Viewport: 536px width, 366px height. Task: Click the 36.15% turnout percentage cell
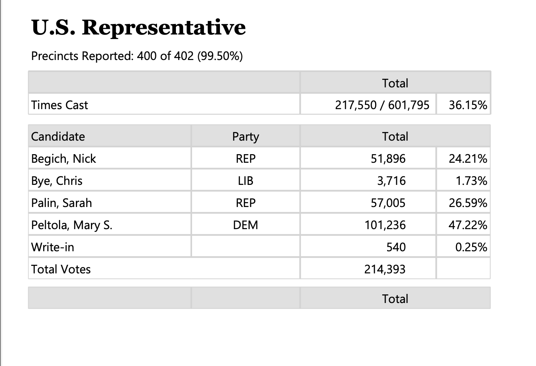click(463, 105)
